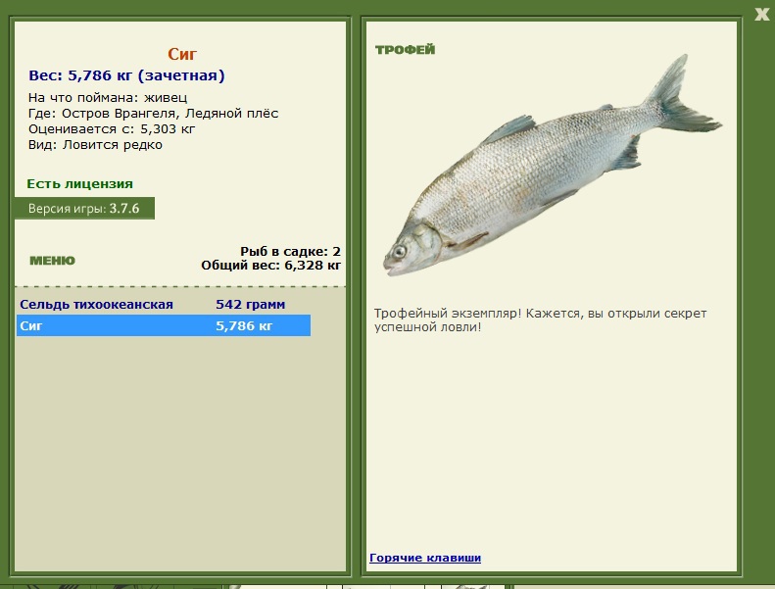Click the Вид: Ловится редко line
The height and width of the screenshot is (589, 775).
click(x=95, y=145)
